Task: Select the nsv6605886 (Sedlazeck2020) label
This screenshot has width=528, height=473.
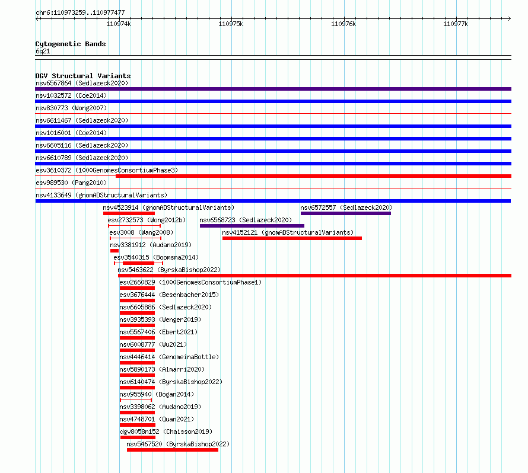Action: pyautogui.click(x=166, y=307)
